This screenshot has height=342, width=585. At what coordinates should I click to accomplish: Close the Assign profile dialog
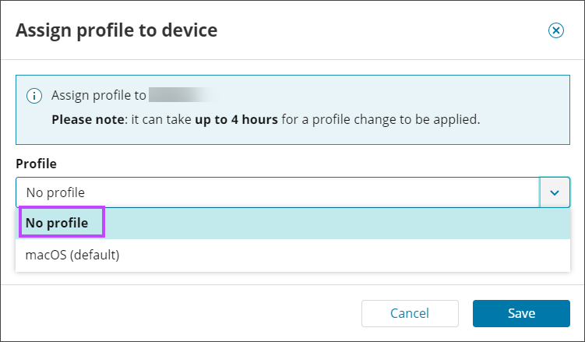pos(555,30)
